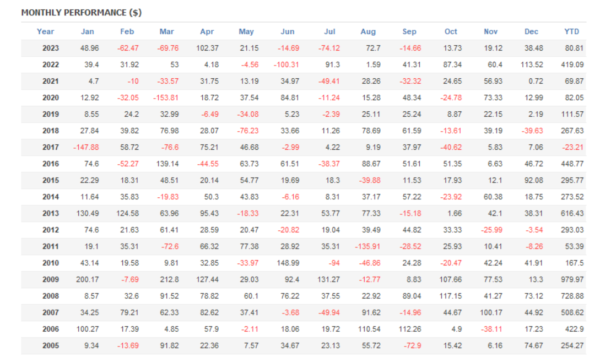Click the Jun column header
This screenshot has height=357, width=600.
pos(287,31)
